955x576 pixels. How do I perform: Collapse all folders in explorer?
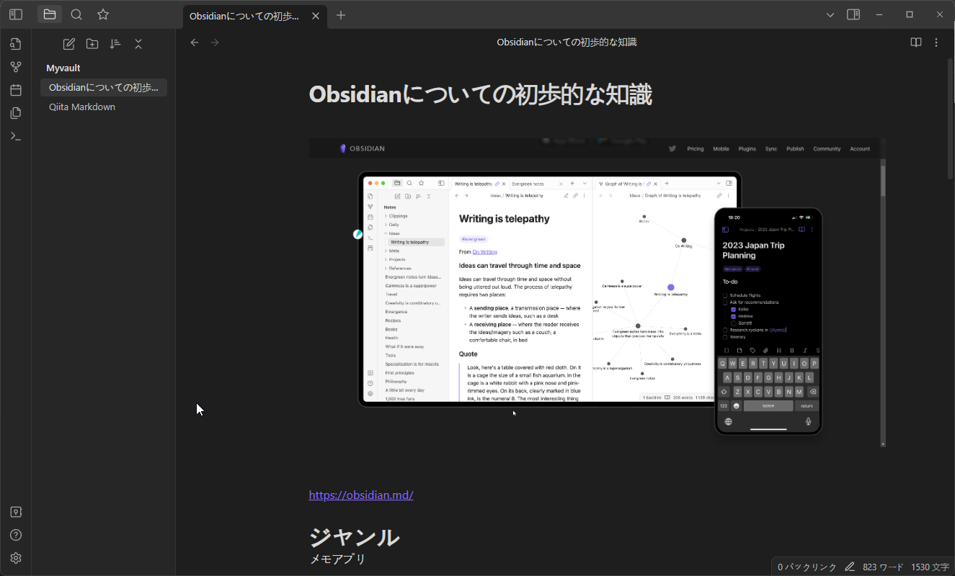pos(138,44)
